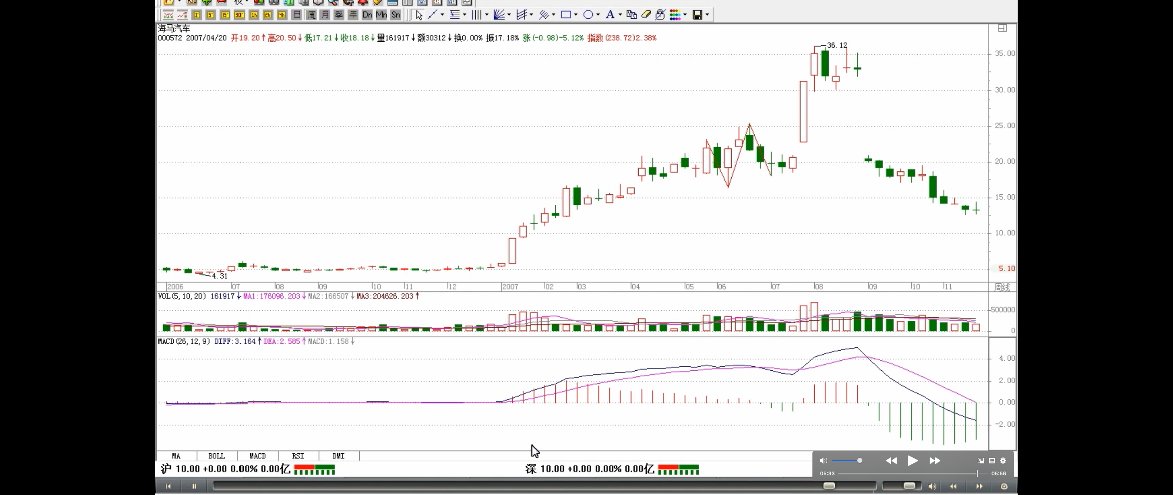Select the text annotation A tool
Screen dimensions: 1173x495
point(610,15)
